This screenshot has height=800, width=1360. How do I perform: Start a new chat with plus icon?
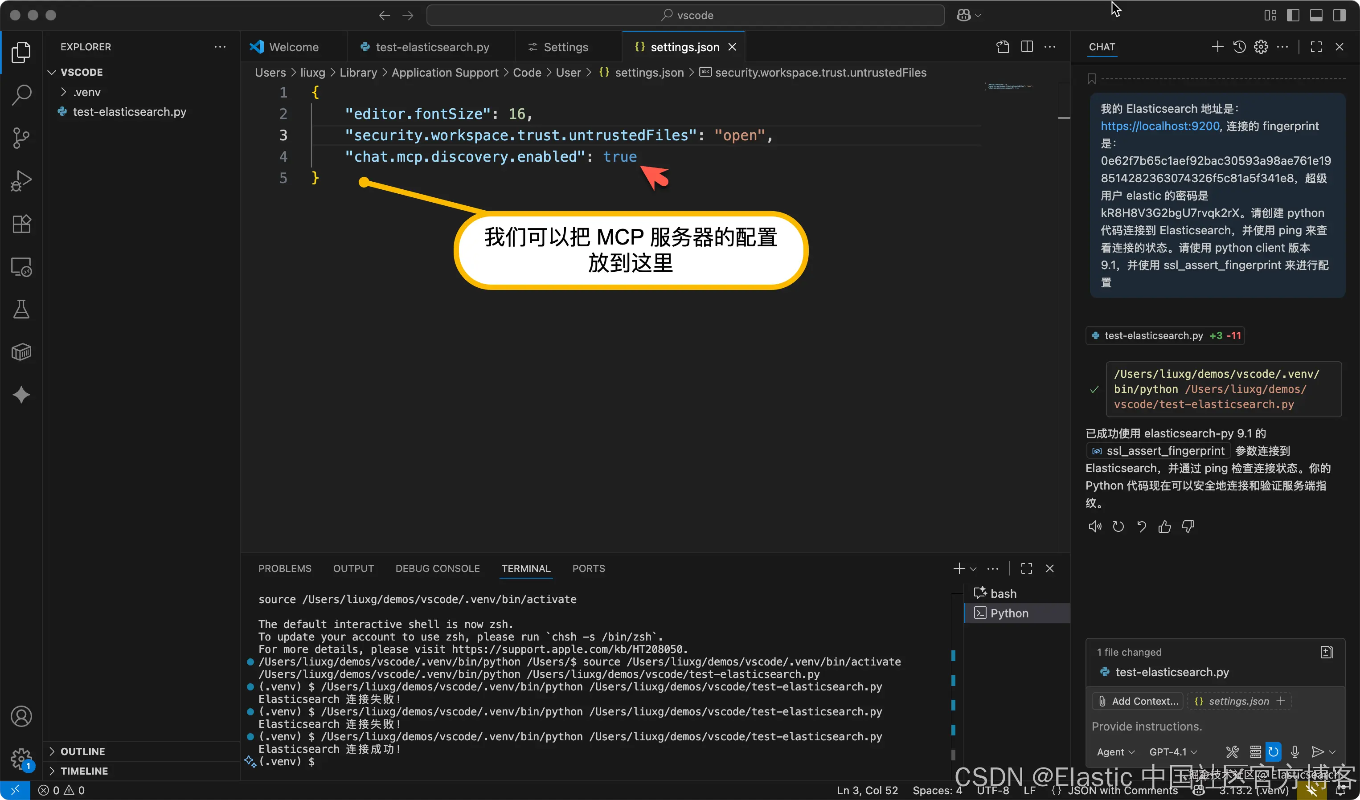pyautogui.click(x=1217, y=47)
